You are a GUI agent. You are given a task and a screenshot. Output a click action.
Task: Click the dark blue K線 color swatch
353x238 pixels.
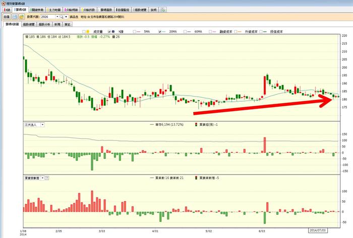pos(113,32)
